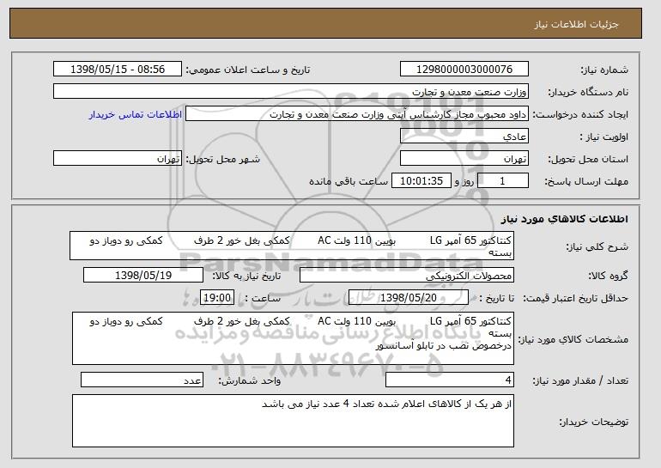Click the required goods specification text box
Image resolution: width=661 pixels, height=468 pixels.
pyautogui.click(x=293, y=338)
